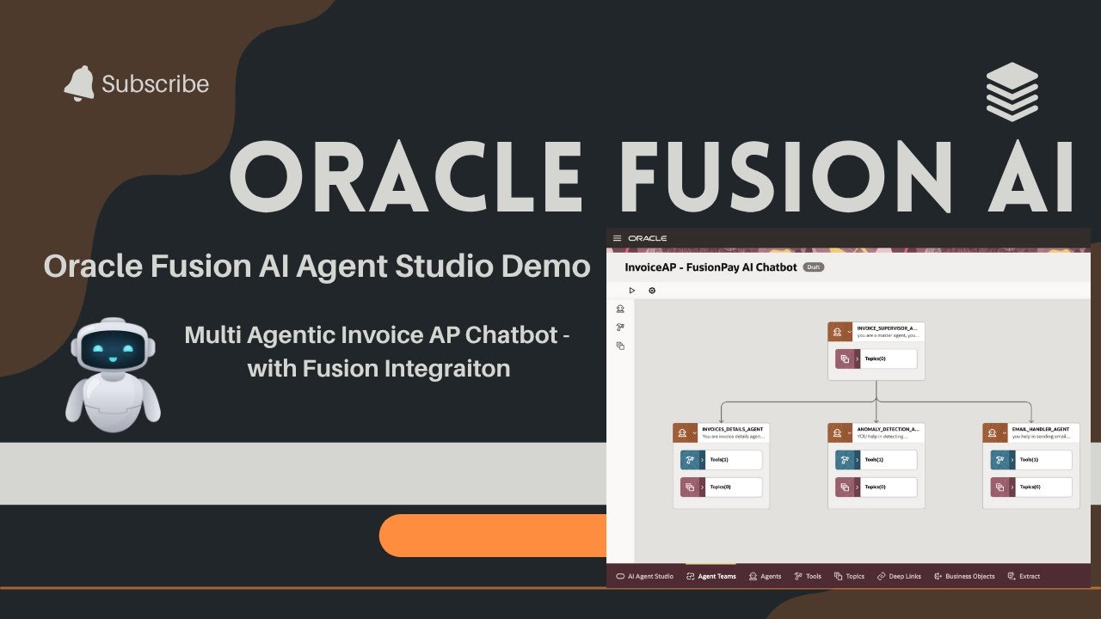
Task: Click the Topics icon in INVOICES_DETAILS_AGENT card
Action: (690, 487)
